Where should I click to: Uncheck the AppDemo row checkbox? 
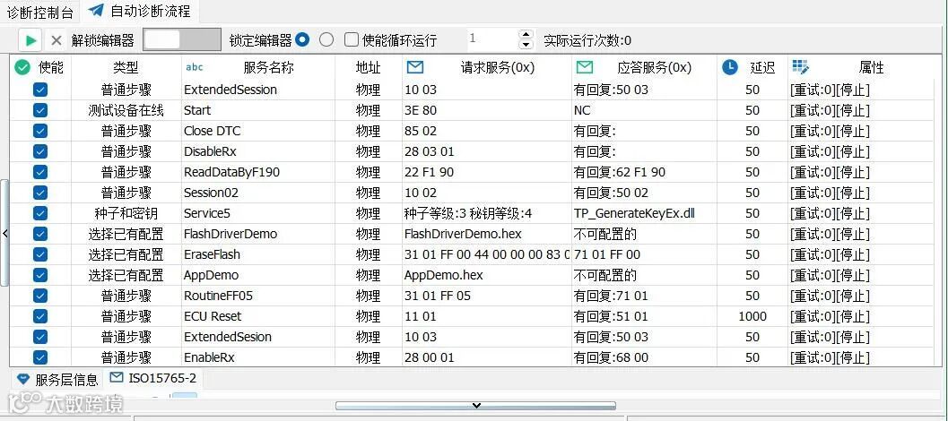40,275
